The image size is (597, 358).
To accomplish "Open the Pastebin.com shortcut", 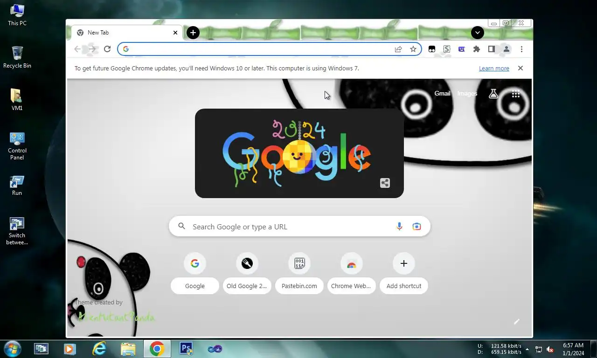I will pos(299,274).
